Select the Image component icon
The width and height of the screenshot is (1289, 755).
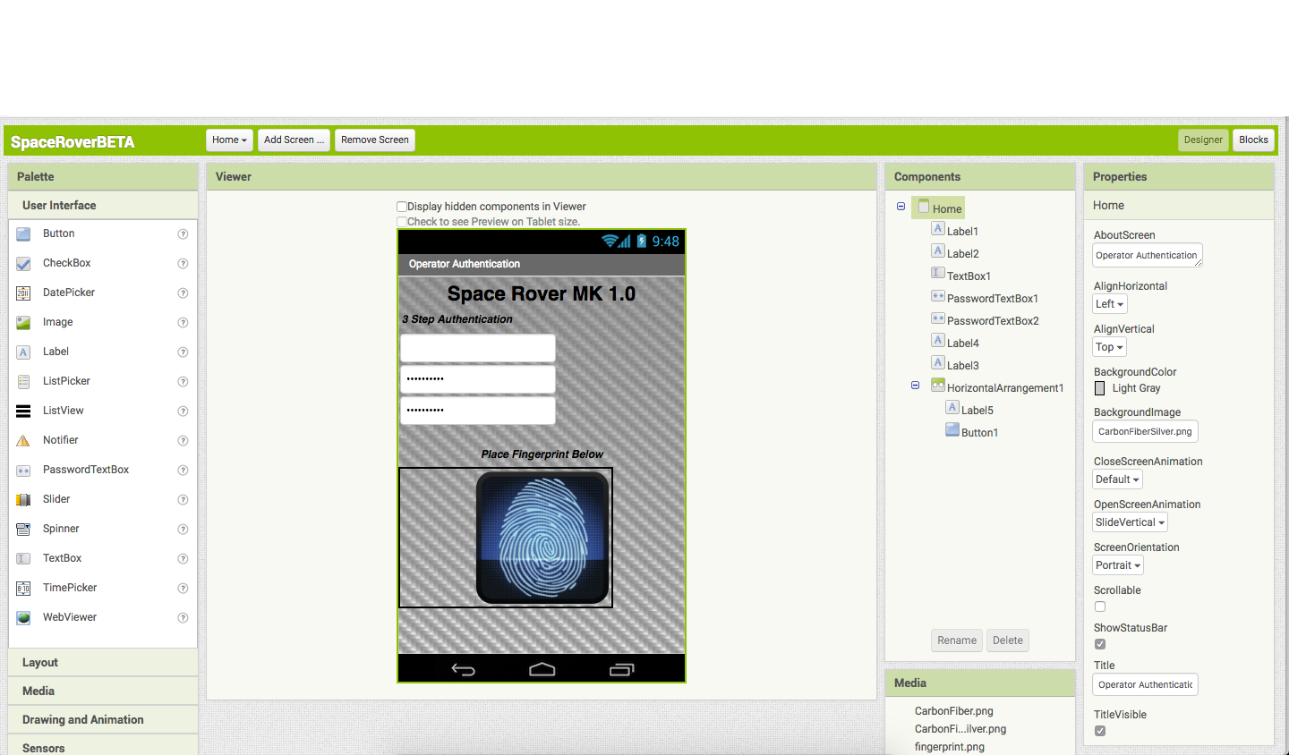(22, 322)
